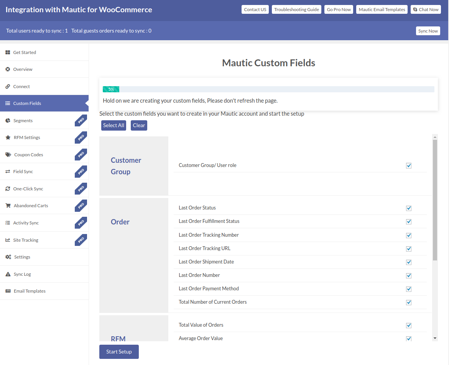Image resolution: width=449 pixels, height=365 pixels.
Task: Toggle Last Order Fulfillment Status checkbox
Action: (x=409, y=222)
